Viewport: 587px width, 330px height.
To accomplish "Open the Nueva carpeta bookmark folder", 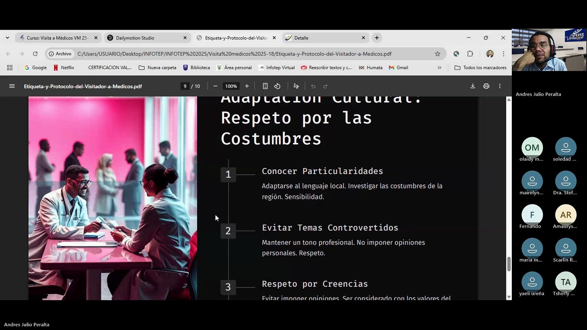I will (x=157, y=67).
